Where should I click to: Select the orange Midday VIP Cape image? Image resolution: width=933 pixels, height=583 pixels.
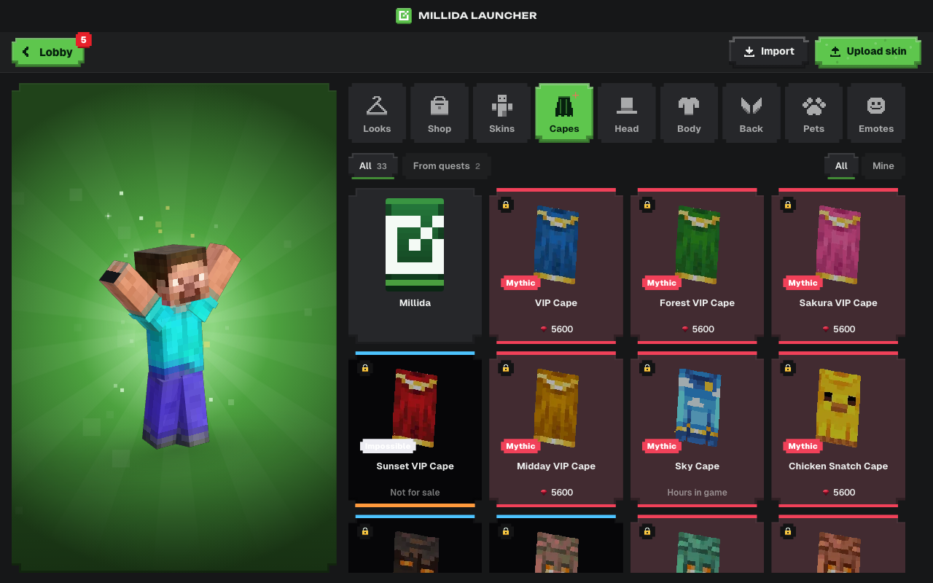[556, 408]
